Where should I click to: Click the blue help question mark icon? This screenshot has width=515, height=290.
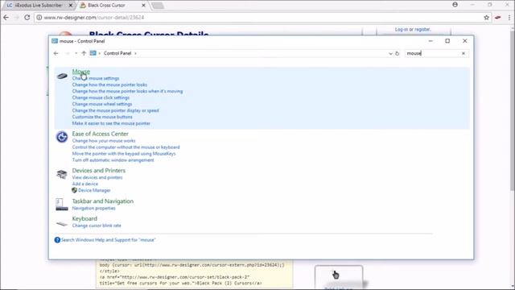[x=57, y=240]
